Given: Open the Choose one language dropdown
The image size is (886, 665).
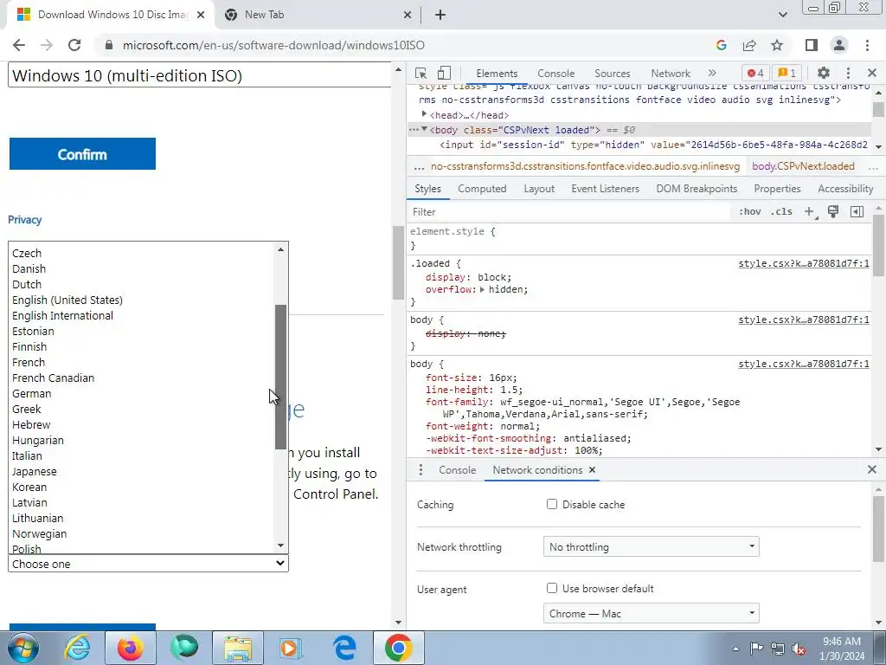Looking at the screenshot, I should click(148, 563).
